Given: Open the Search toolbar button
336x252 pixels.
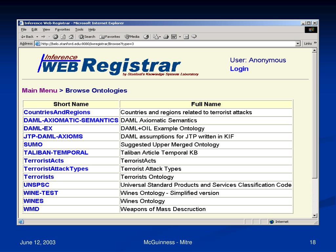Looking at the screenshot, I should (87, 37).
